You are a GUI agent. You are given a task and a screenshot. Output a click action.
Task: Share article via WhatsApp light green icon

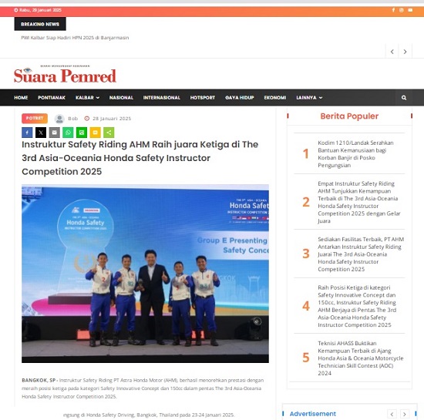click(x=68, y=133)
